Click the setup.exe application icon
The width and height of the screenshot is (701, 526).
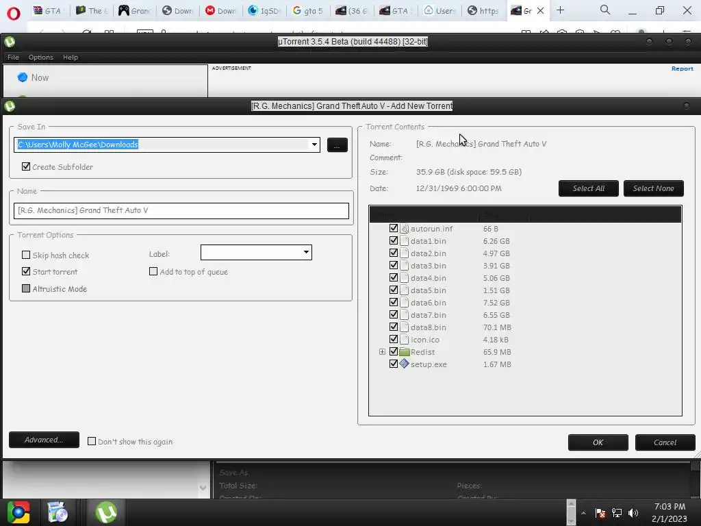404,364
